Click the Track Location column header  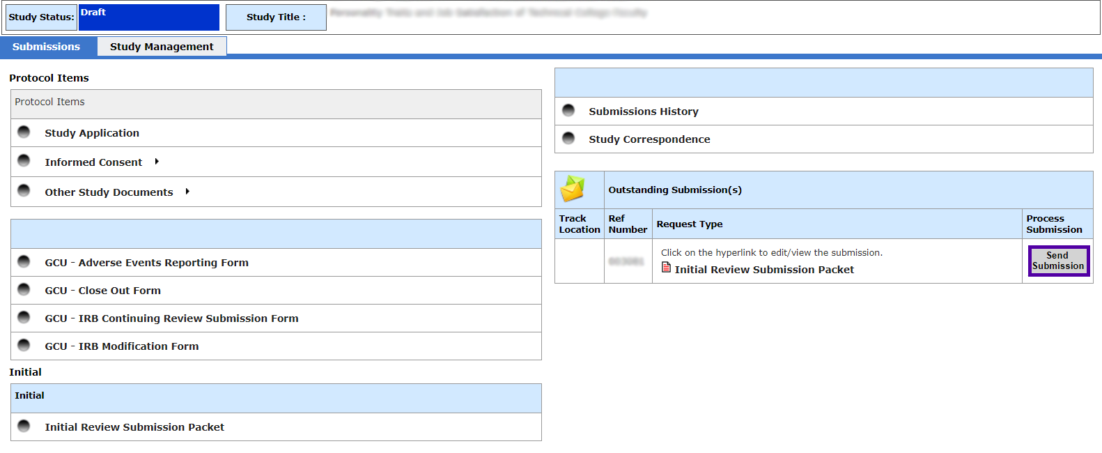click(580, 224)
